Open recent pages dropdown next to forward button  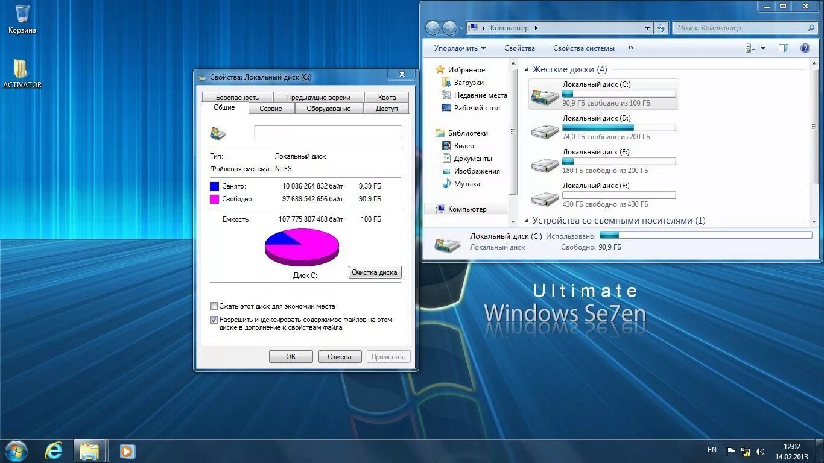(461, 28)
